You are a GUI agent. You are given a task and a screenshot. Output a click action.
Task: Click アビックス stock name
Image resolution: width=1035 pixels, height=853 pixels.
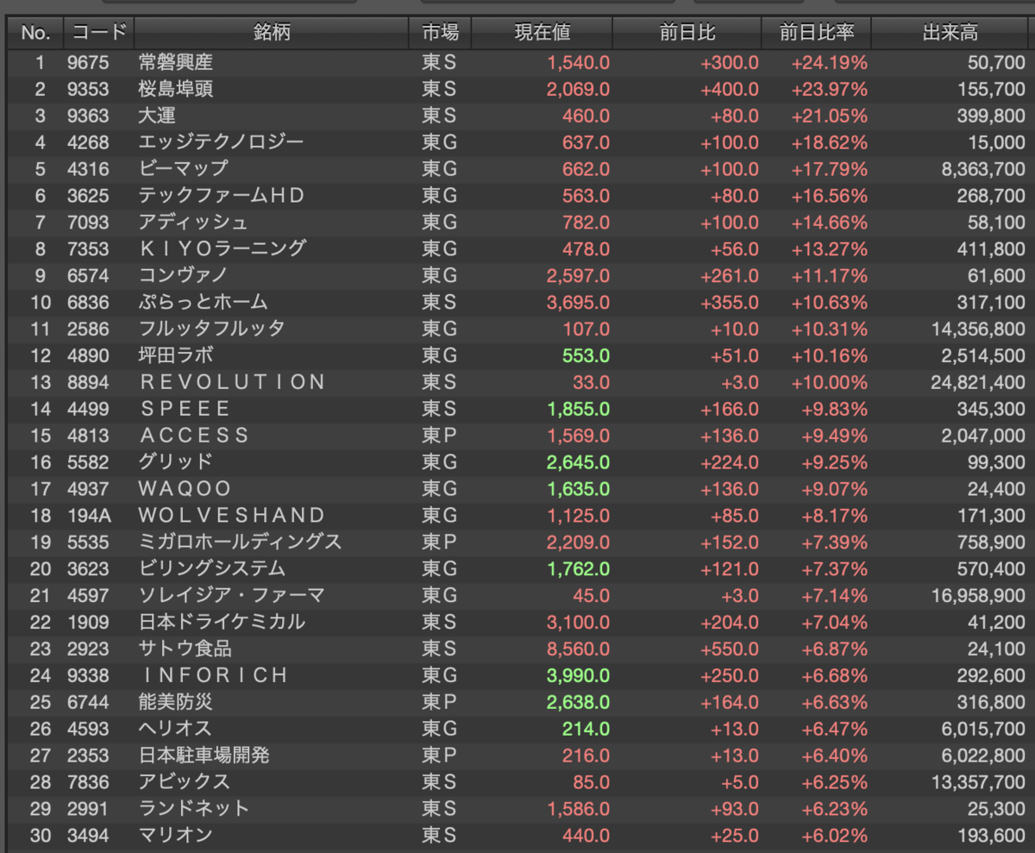[184, 782]
